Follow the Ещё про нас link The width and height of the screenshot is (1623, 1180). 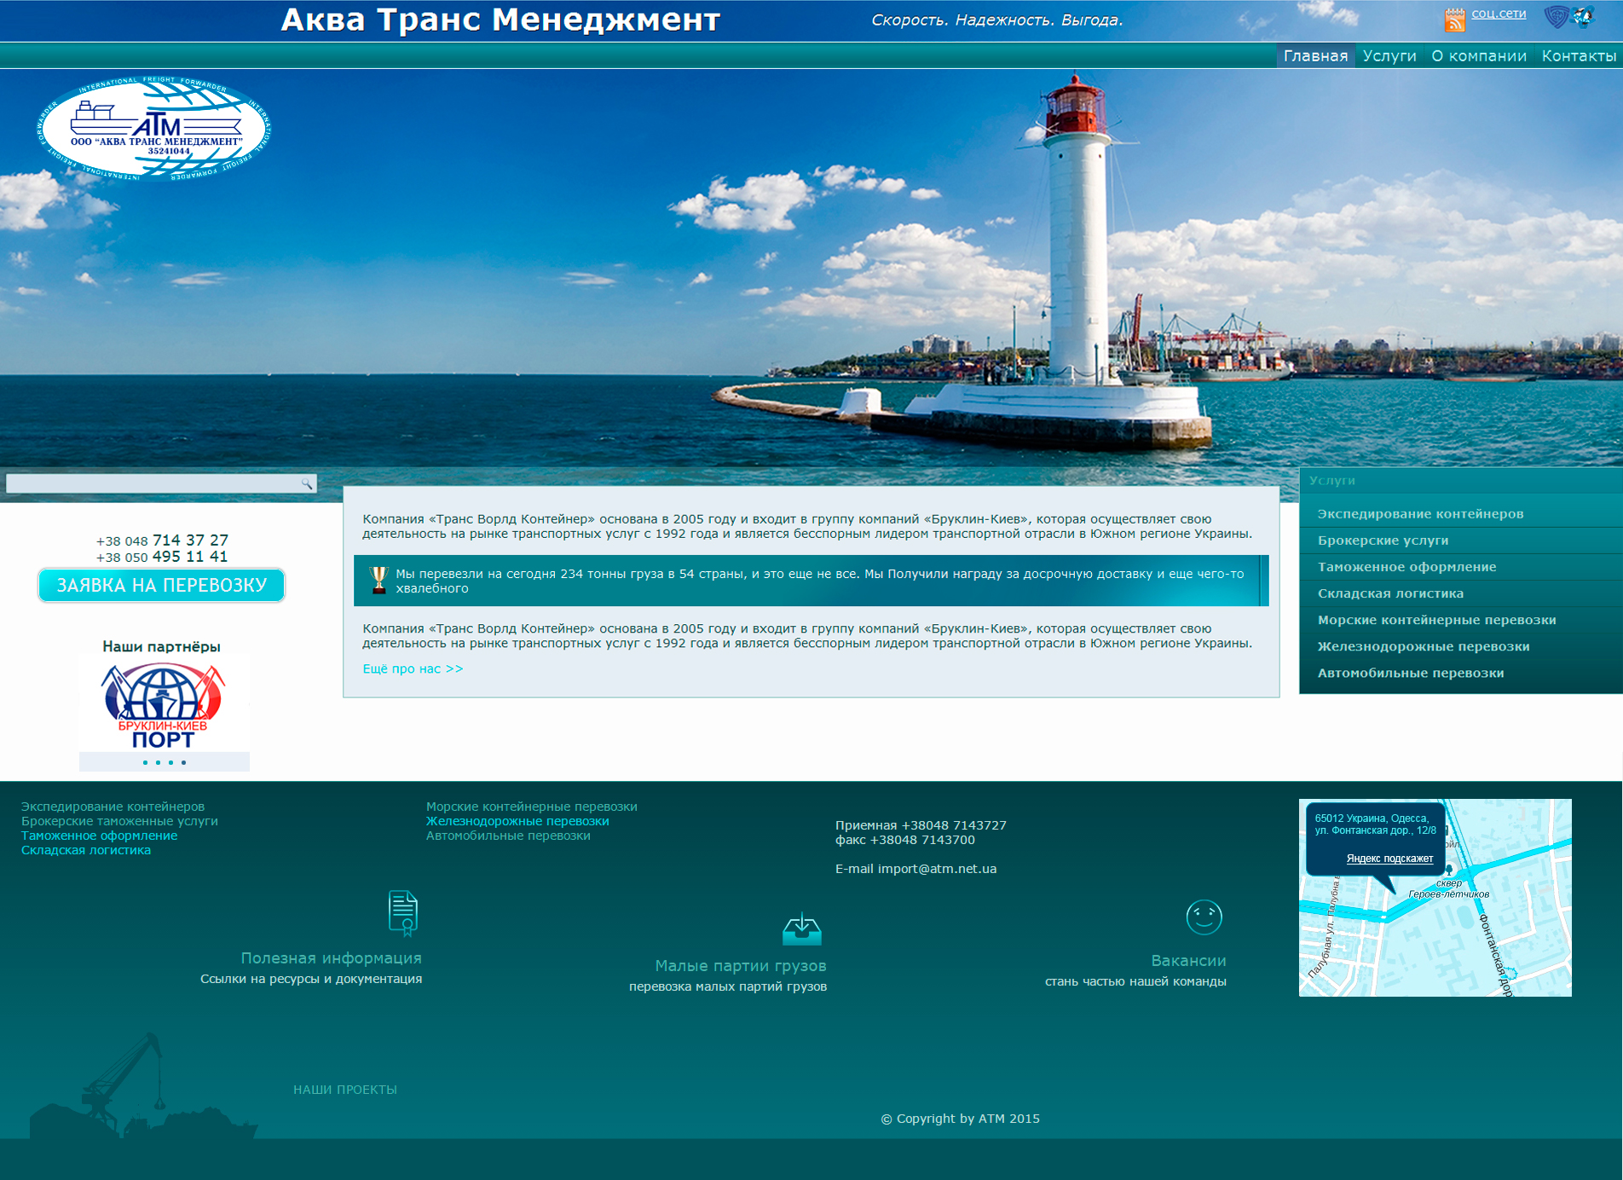click(x=413, y=669)
